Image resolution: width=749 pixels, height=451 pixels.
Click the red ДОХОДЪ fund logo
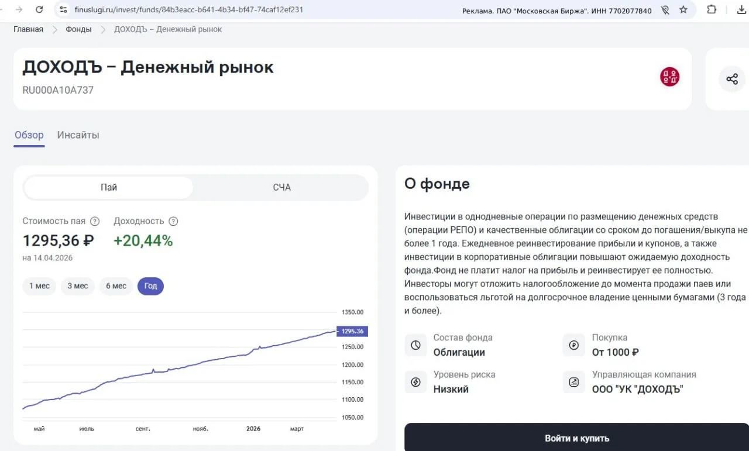coord(669,77)
